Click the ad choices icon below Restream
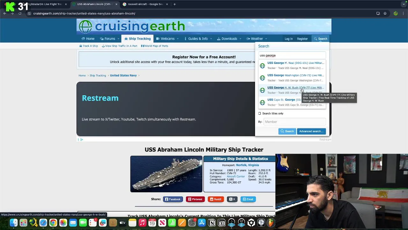 [82, 140]
